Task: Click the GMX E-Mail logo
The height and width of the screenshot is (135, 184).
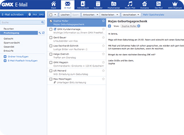Action: [x=14, y=5]
